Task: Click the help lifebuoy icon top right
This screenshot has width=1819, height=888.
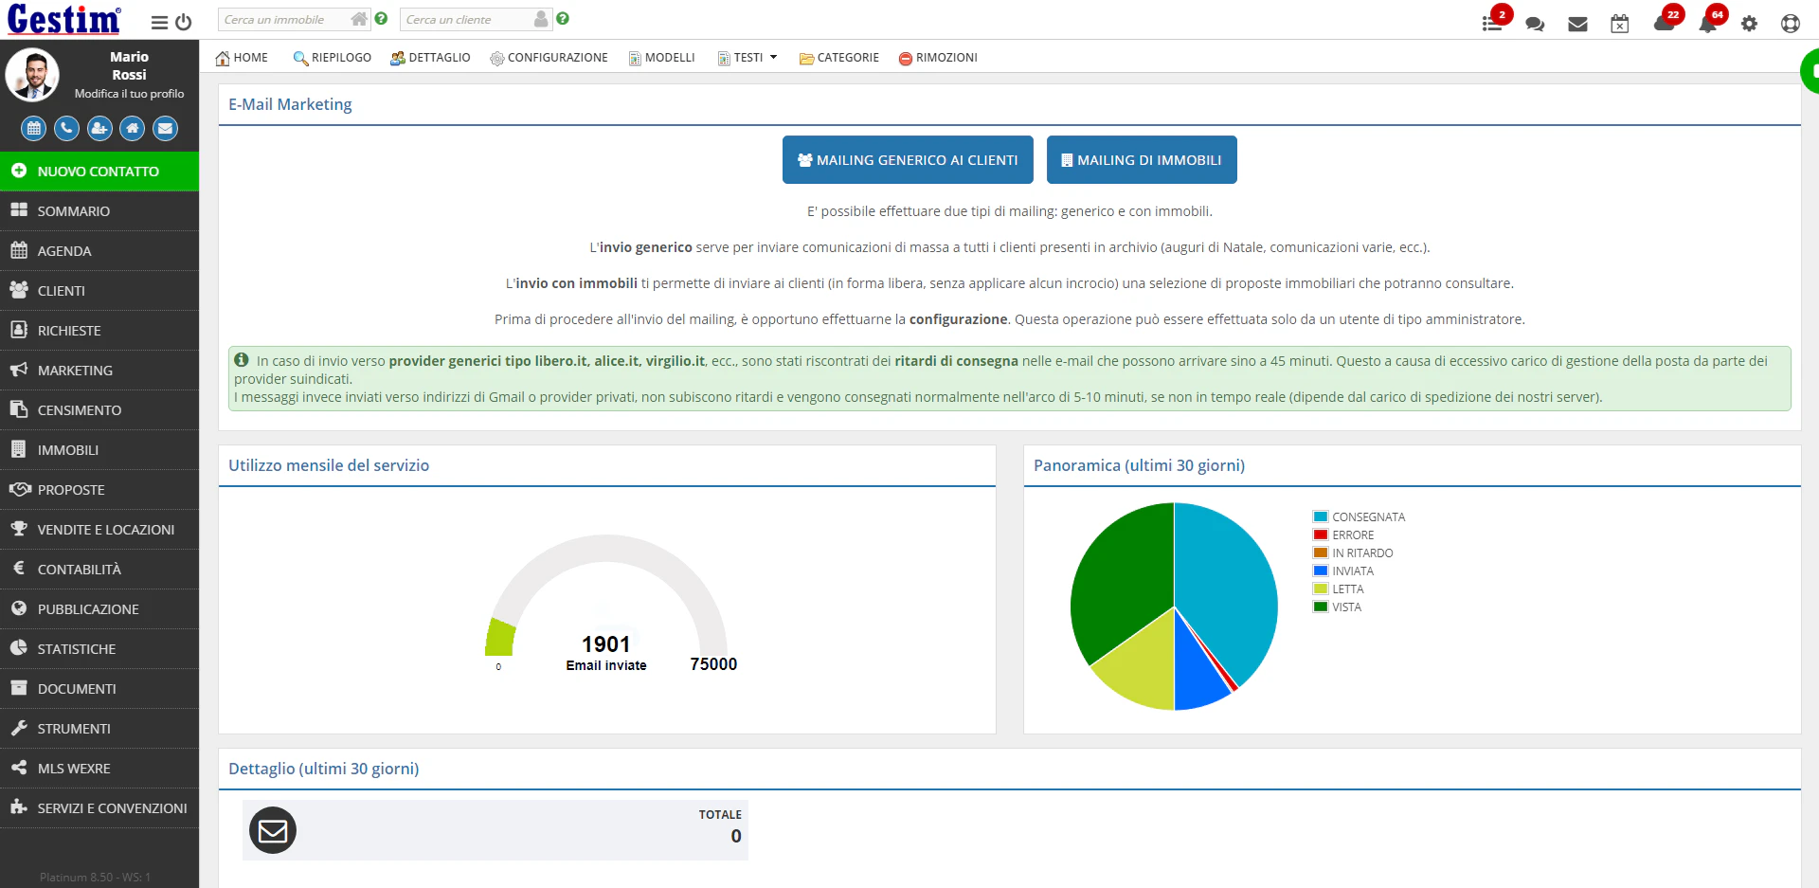Action: click(x=1792, y=24)
